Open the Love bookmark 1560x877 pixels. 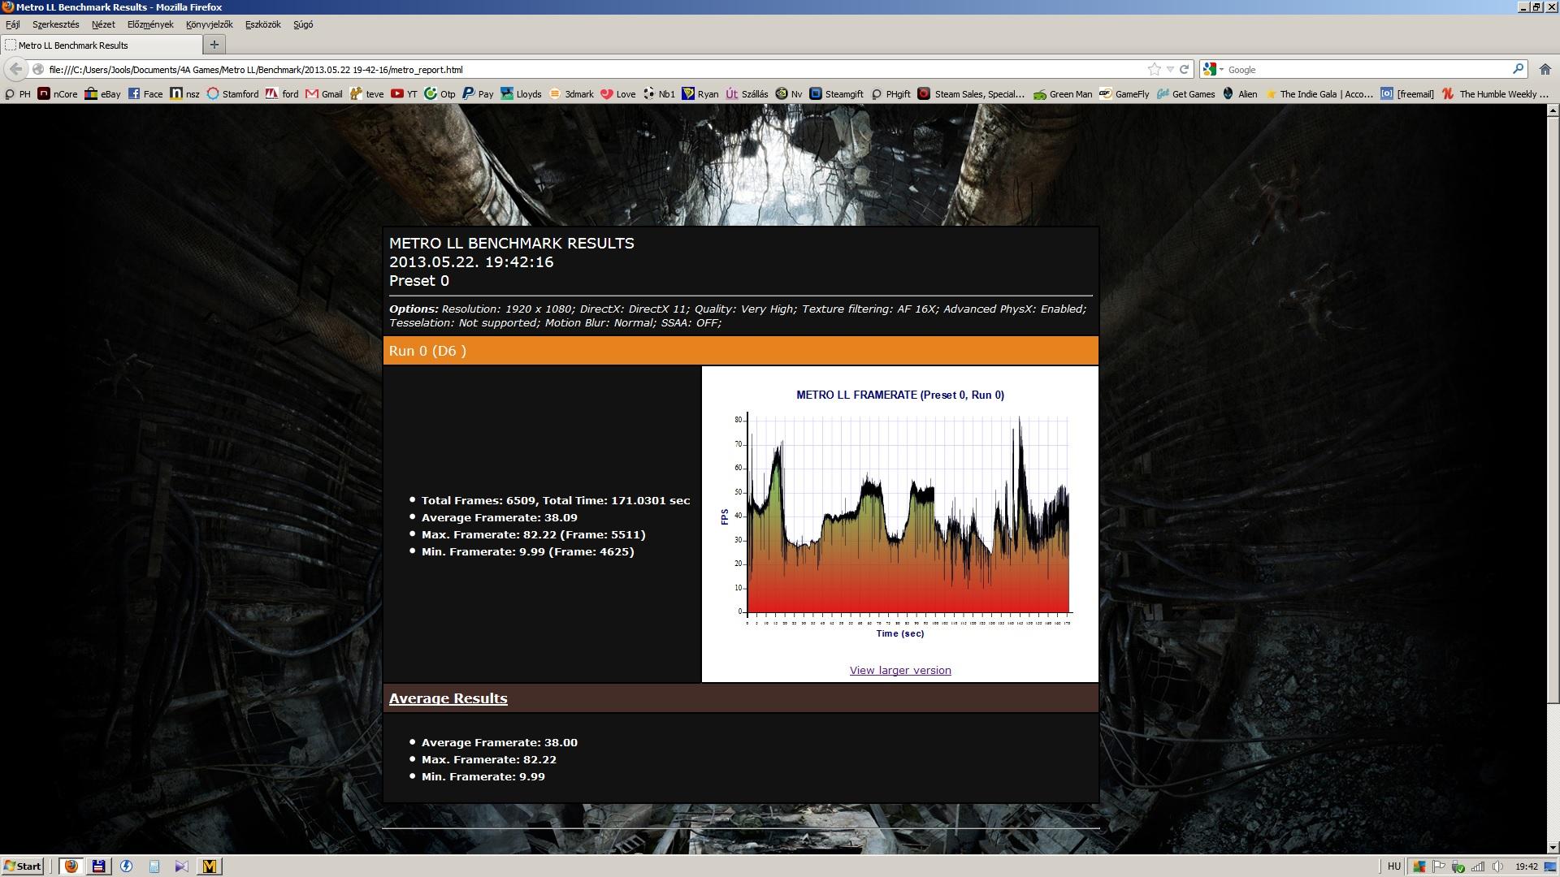pos(617,93)
